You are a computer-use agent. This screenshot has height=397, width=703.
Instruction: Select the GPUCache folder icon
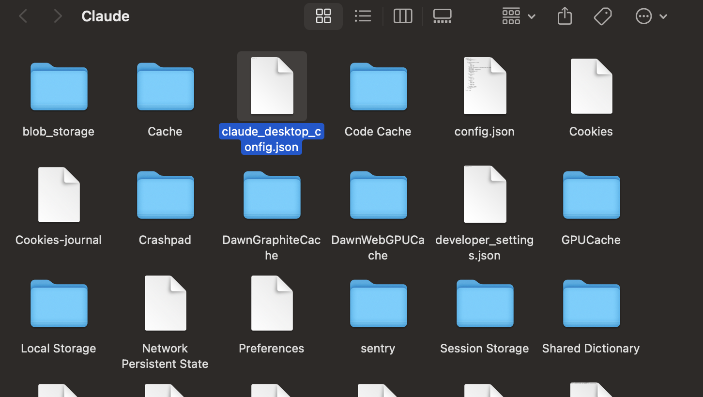(591, 195)
